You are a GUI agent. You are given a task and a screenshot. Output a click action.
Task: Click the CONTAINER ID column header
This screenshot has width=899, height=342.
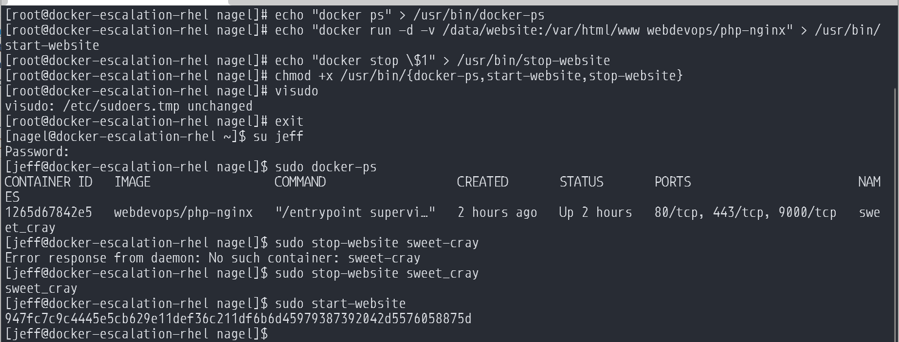click(x=49, y=182)
